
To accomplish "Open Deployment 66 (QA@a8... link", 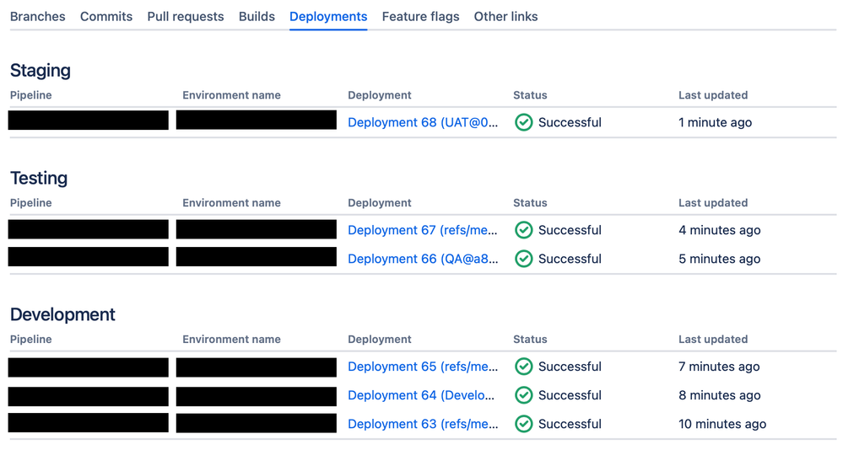I will coord(423,259).
